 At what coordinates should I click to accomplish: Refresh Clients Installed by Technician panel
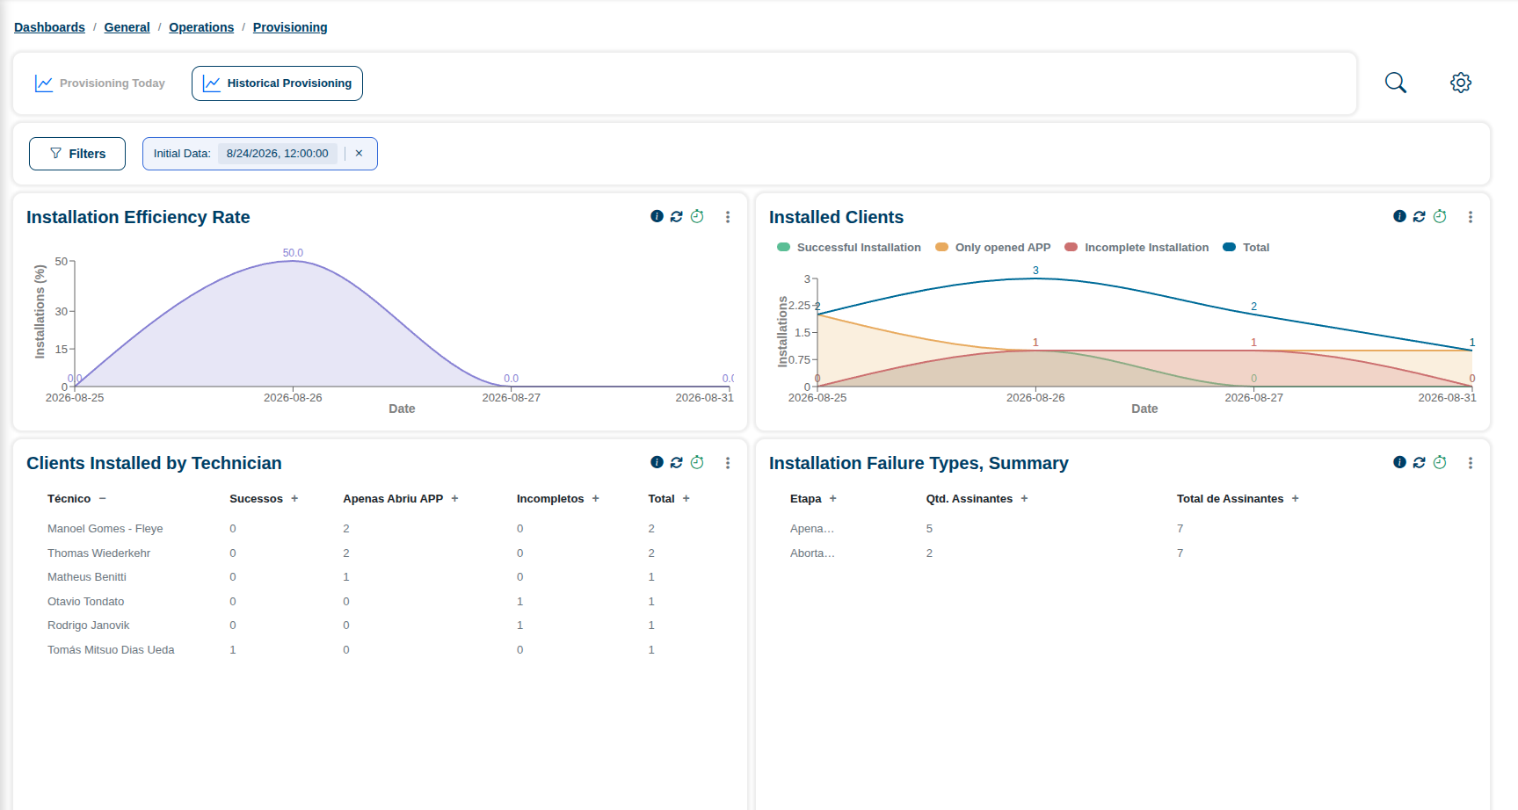tap(677, 462)
